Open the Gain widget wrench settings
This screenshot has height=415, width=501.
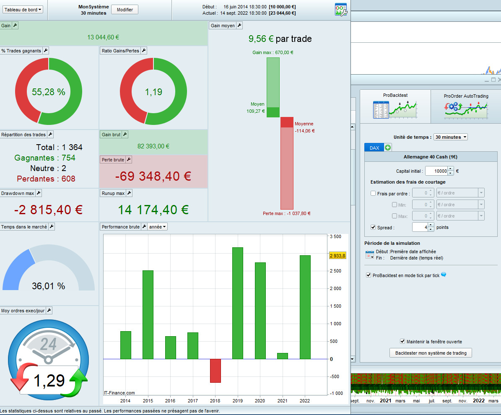tap(15, 25)
